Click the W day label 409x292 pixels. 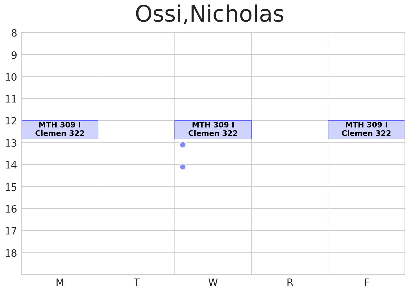pyautogui.click(x=213, y=282)
